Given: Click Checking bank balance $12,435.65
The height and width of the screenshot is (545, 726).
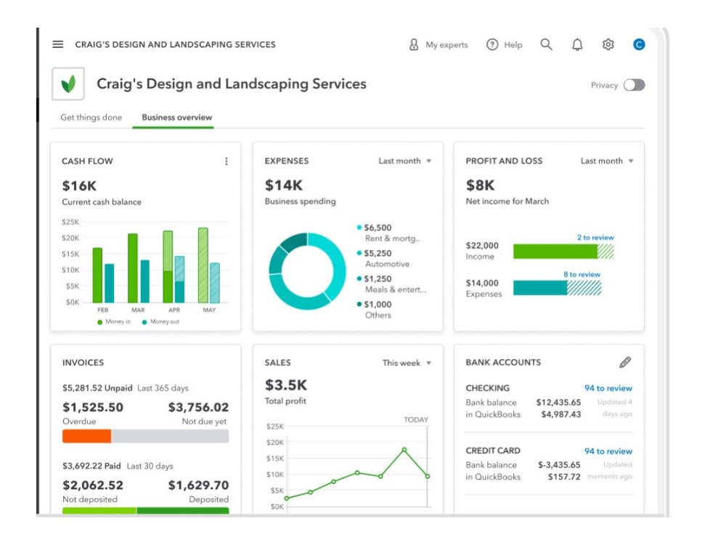Looking at the screenshot, I should [x=558, y=403].
